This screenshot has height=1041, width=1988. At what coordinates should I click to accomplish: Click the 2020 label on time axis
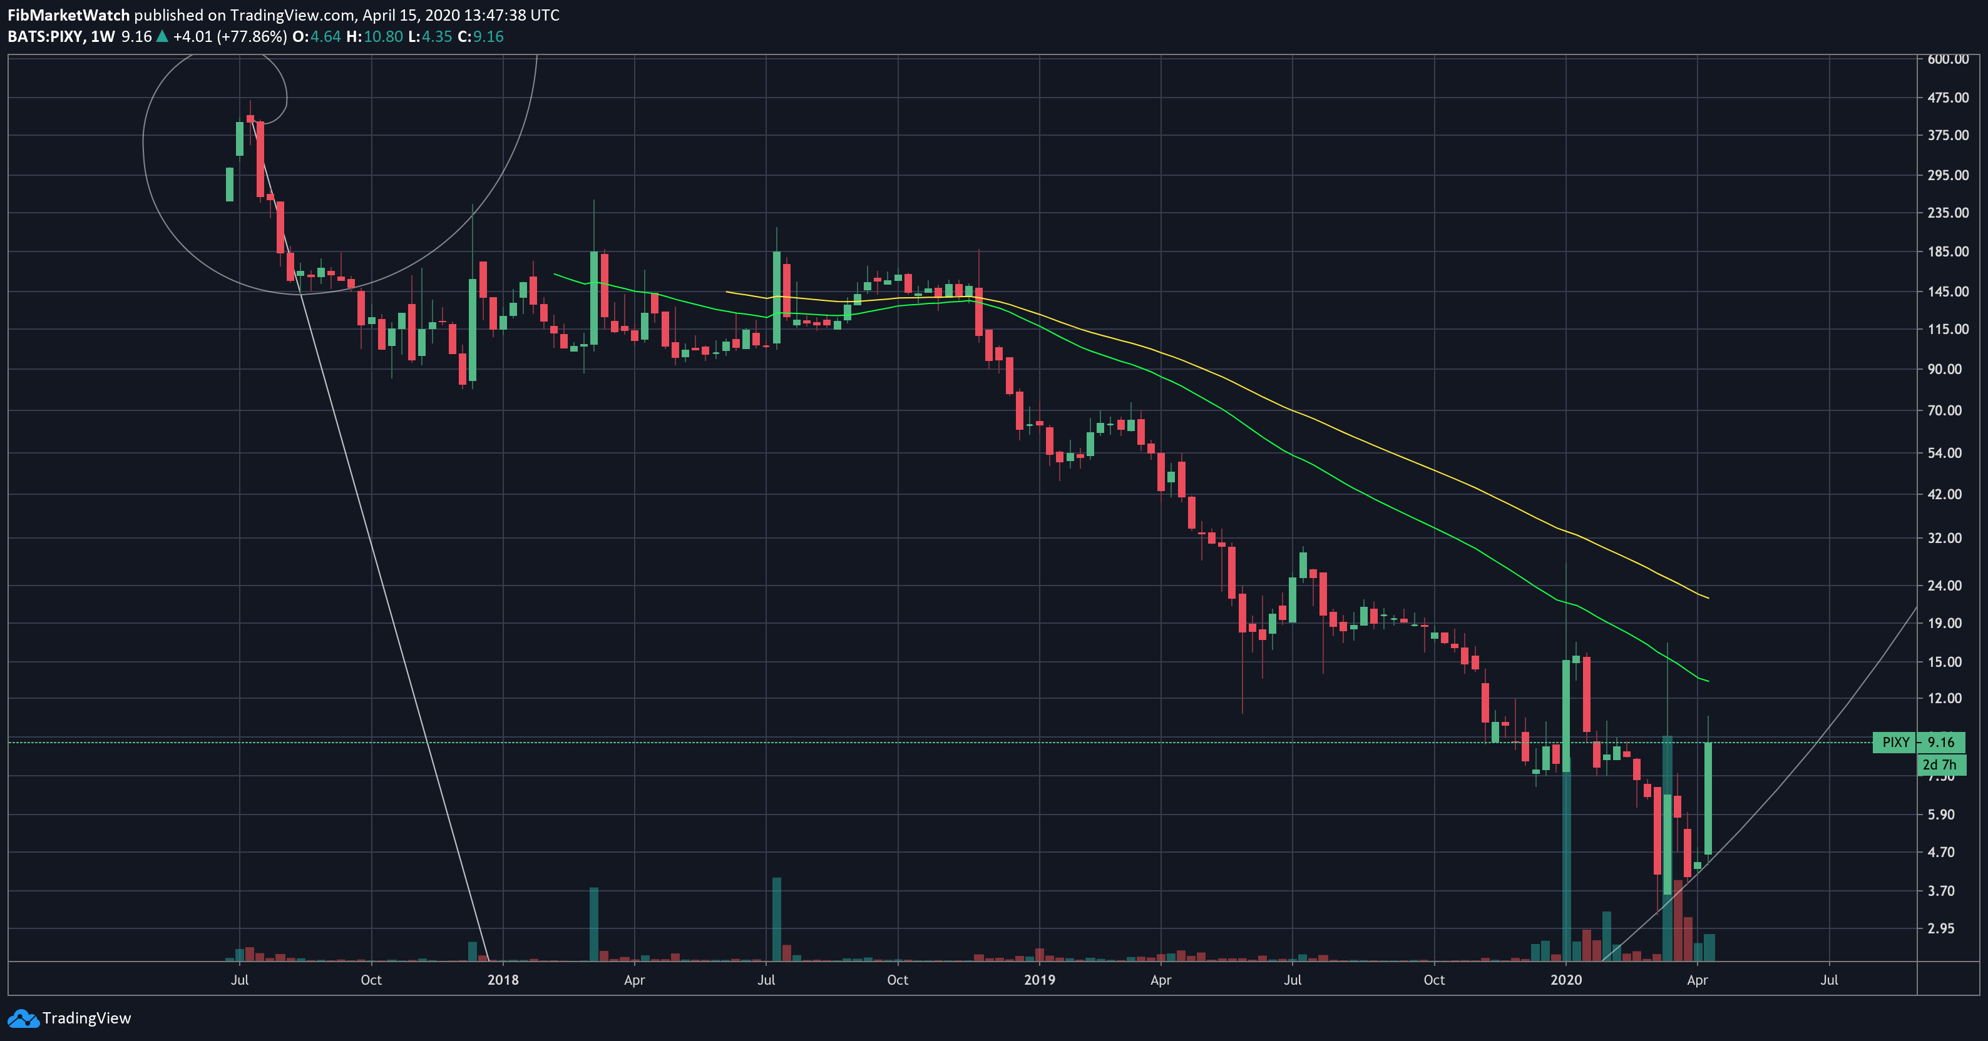1566,980
